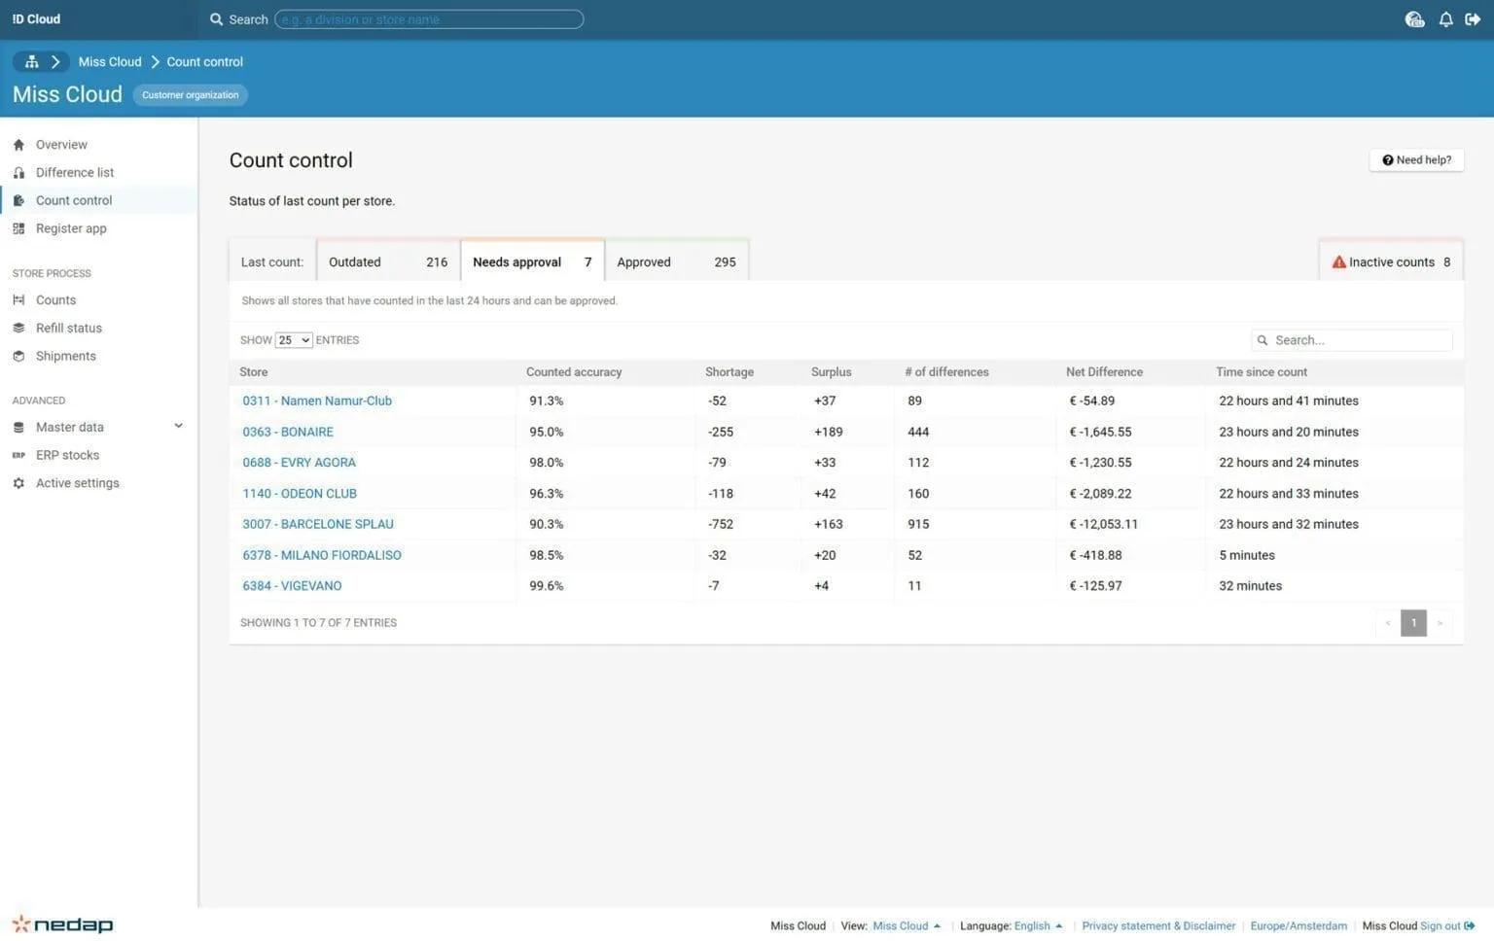Switch to the Outdated tab

tap(388, 261)
